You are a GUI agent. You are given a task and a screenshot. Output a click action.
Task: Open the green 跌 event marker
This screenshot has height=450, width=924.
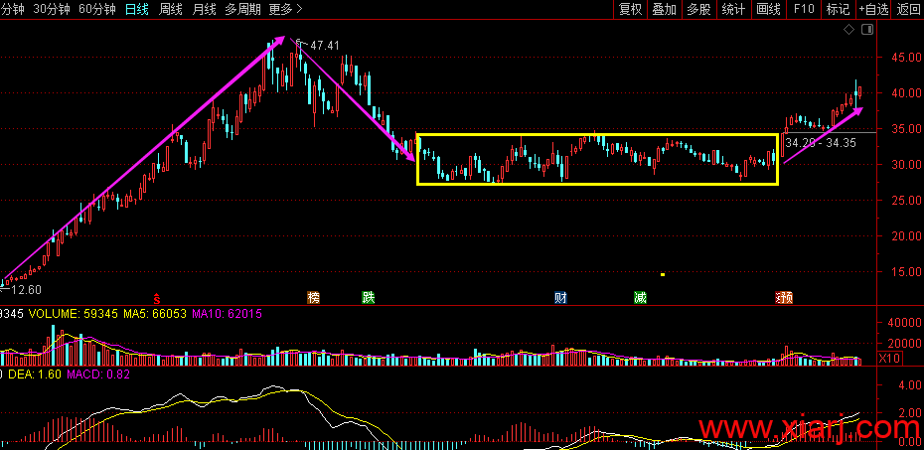point(369,298)
